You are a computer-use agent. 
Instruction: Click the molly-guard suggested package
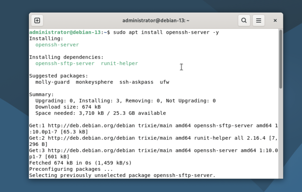[52, 82]
